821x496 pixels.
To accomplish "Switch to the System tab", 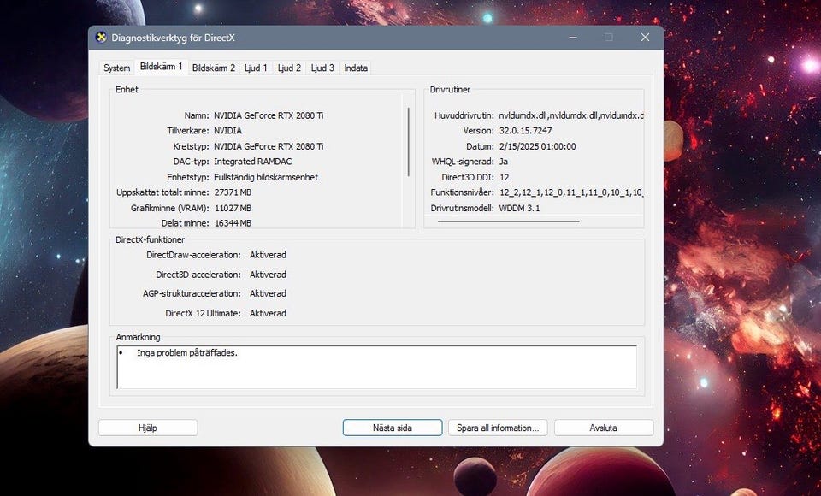I will (116, 68).
